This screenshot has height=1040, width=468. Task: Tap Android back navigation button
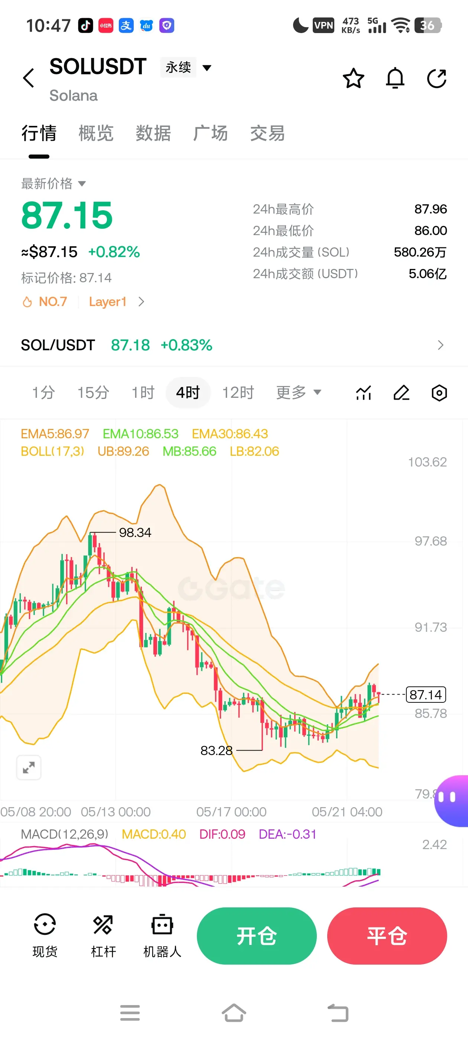point(338,1013)
